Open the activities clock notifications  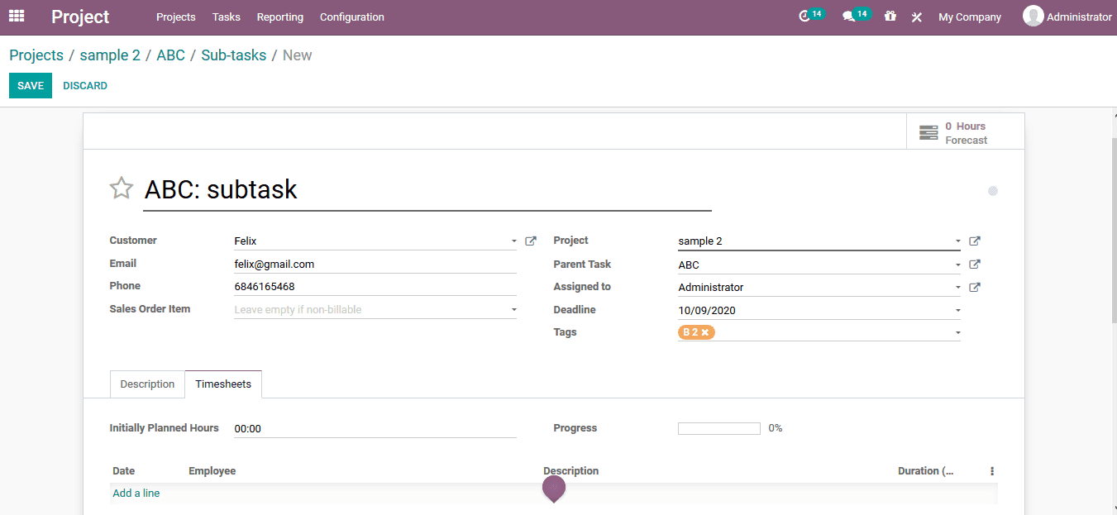tap(804, 16)
